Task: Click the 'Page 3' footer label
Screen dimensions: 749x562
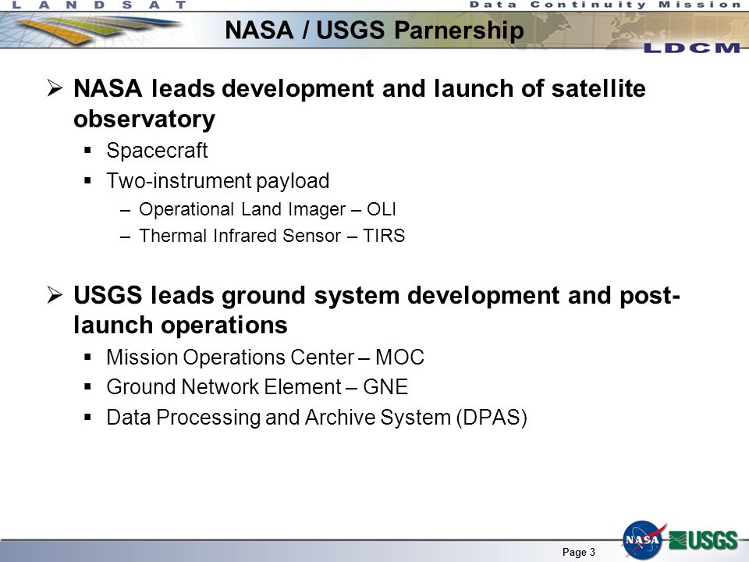Action: pos(578,552)
